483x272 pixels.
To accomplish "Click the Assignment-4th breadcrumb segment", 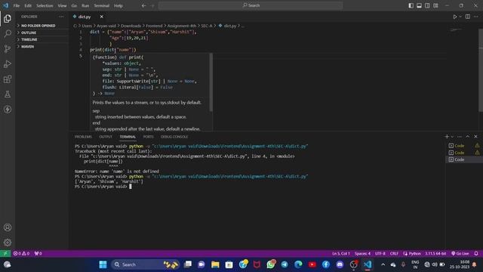I will pos(181,26).
